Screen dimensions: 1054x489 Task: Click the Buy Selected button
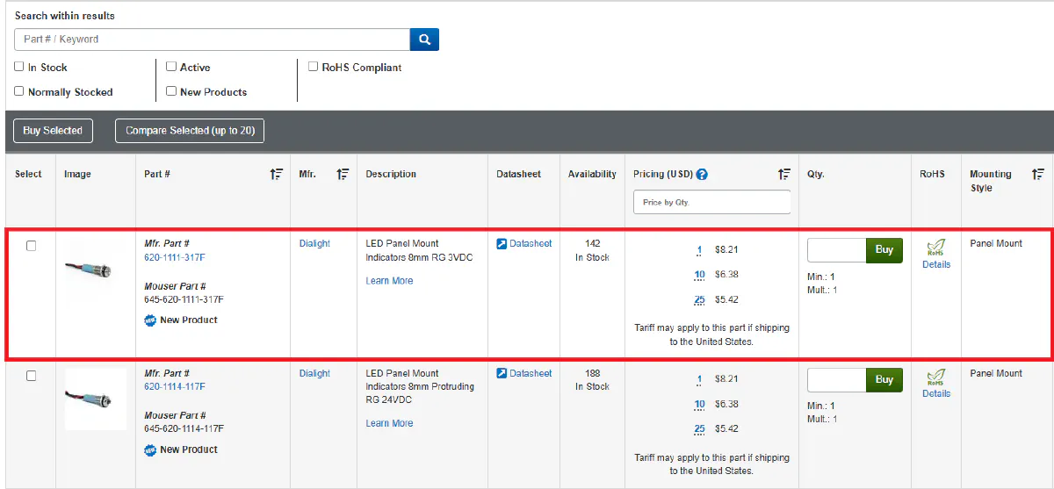pos(53,131)
